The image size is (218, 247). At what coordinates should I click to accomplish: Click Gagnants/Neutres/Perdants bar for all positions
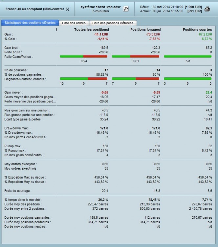click(84, 79)
